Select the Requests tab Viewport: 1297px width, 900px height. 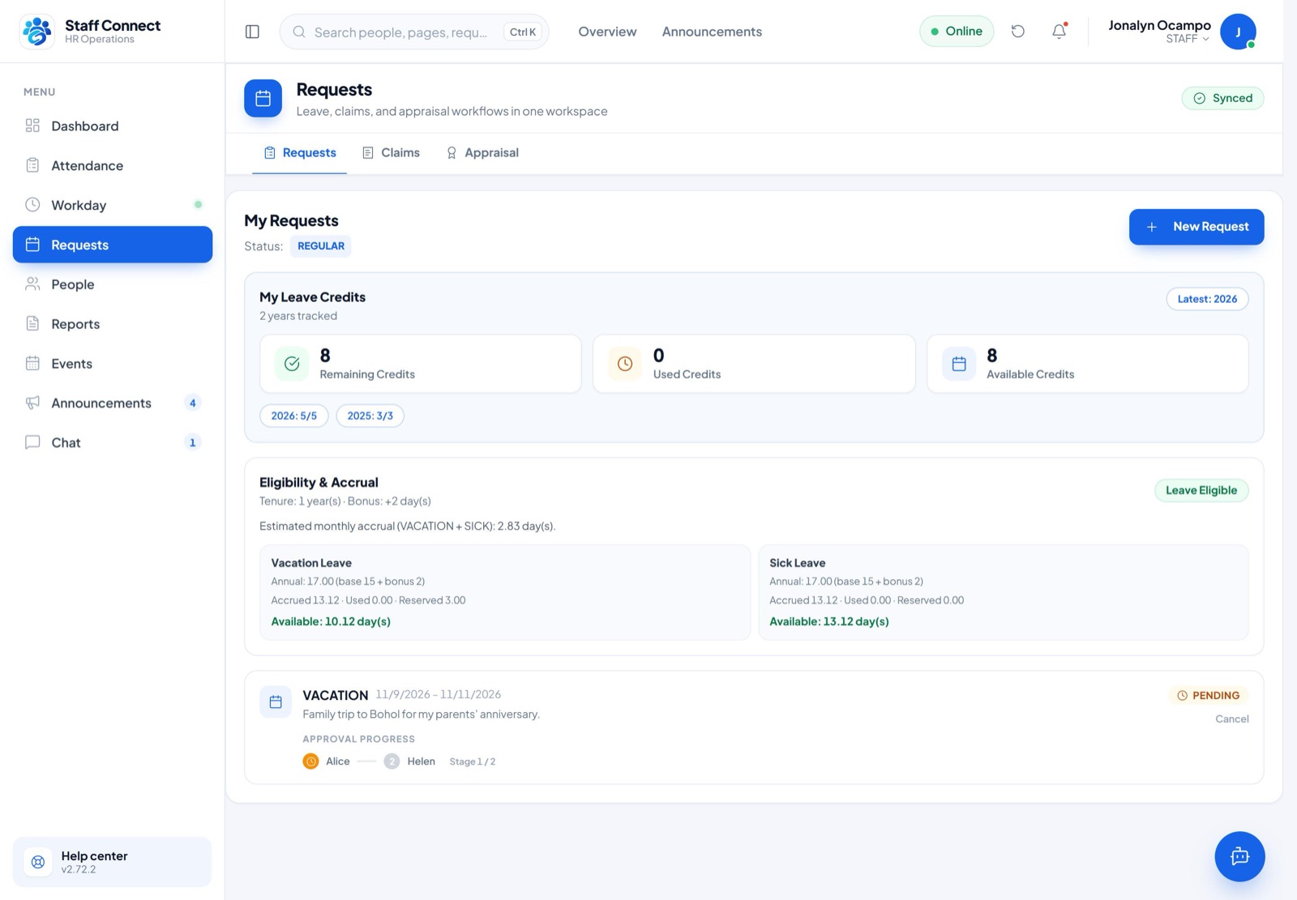pyautogui.click(x=300, y=152)
